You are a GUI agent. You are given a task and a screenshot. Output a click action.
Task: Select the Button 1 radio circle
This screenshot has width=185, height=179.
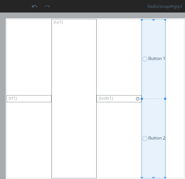(145, 59)
